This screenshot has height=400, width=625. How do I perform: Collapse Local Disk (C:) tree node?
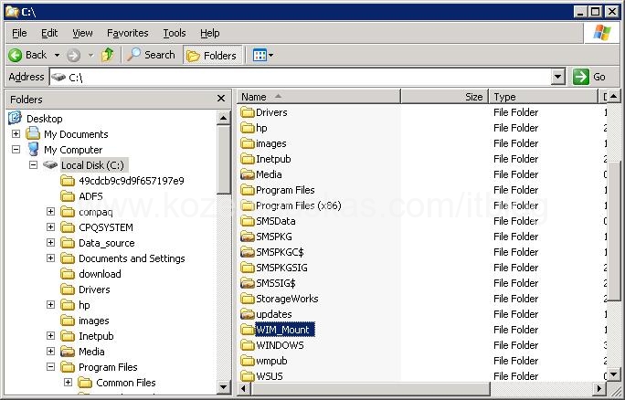34,165
